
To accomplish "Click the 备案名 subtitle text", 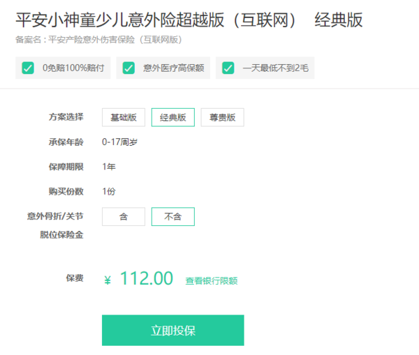I will pyautogui.click(x=98, y=40).
